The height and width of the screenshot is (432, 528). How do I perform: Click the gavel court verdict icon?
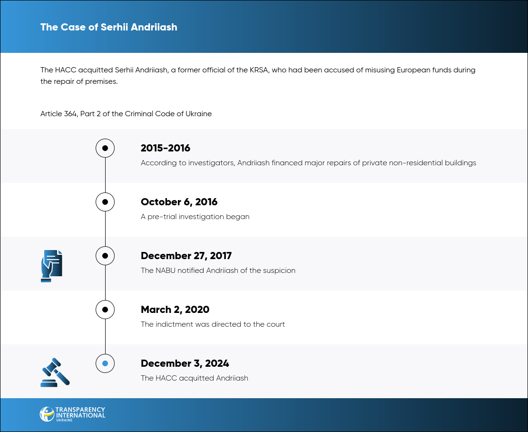(x=55, y=372)
